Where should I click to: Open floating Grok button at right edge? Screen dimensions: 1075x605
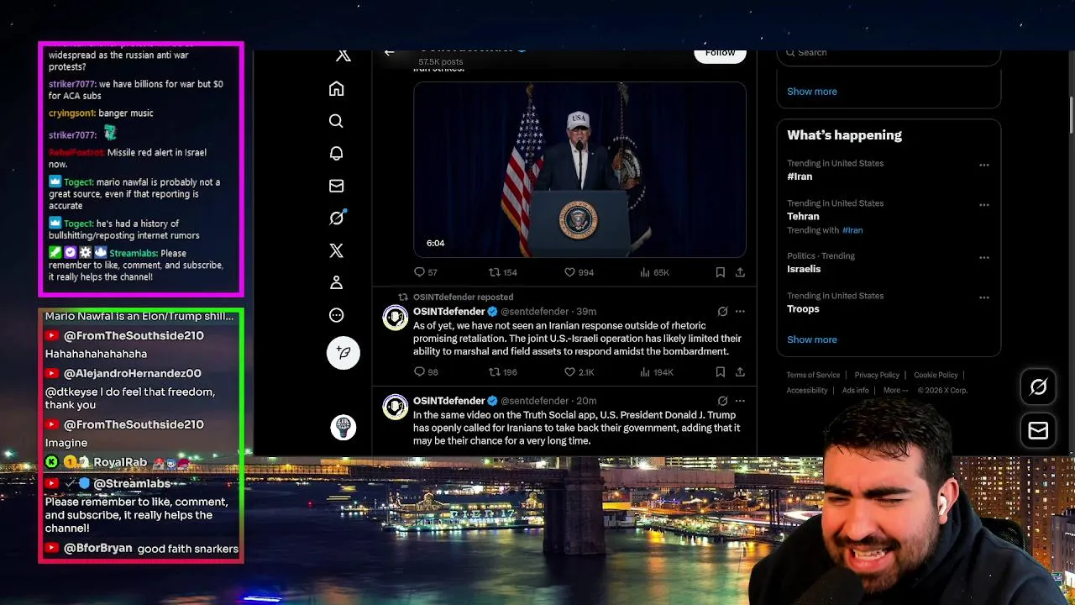(1038, 387)
